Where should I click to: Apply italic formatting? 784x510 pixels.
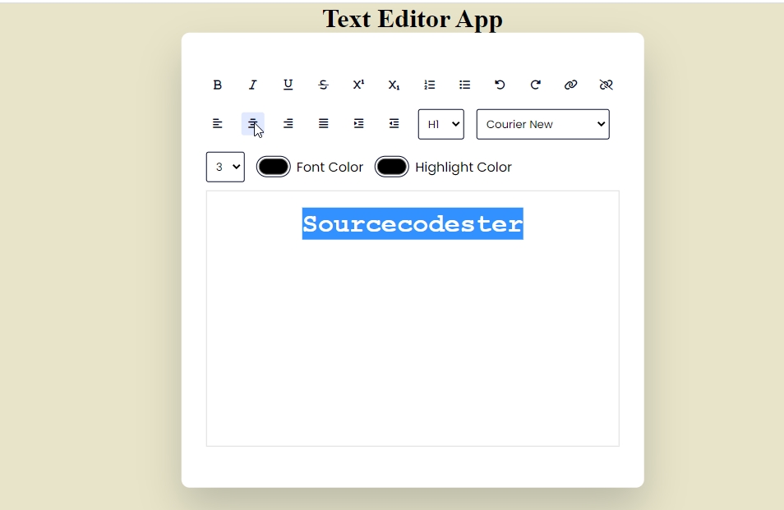tap(252, 85)
